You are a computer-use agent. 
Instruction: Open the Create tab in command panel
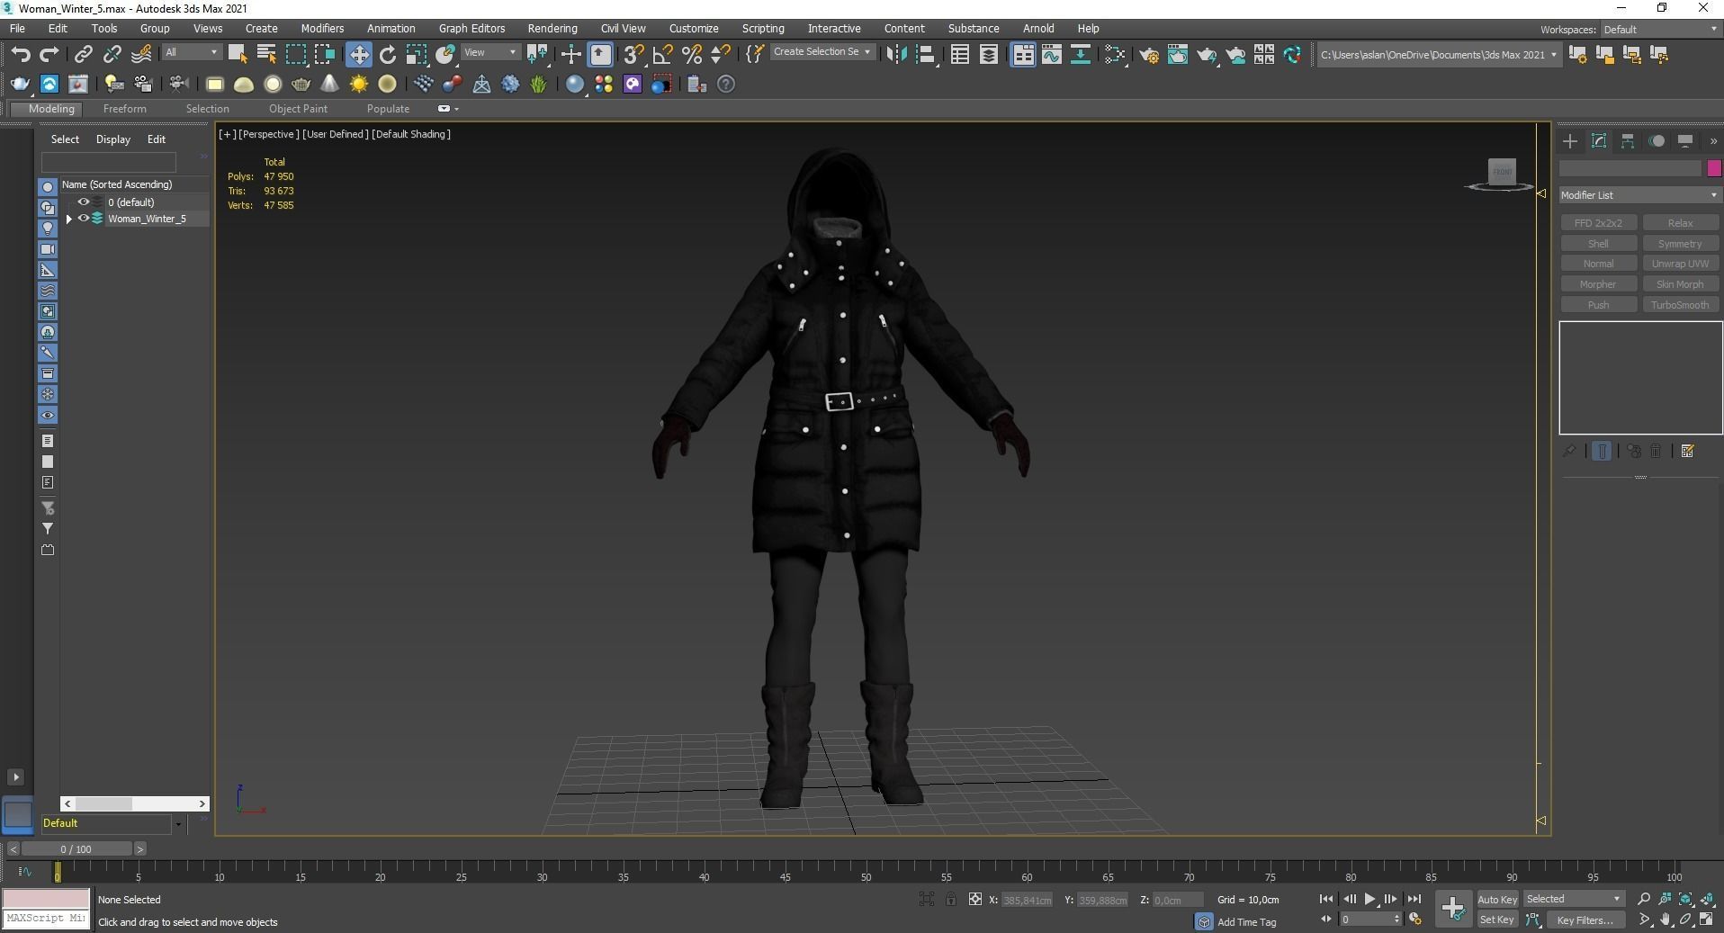pos(1570,141)
